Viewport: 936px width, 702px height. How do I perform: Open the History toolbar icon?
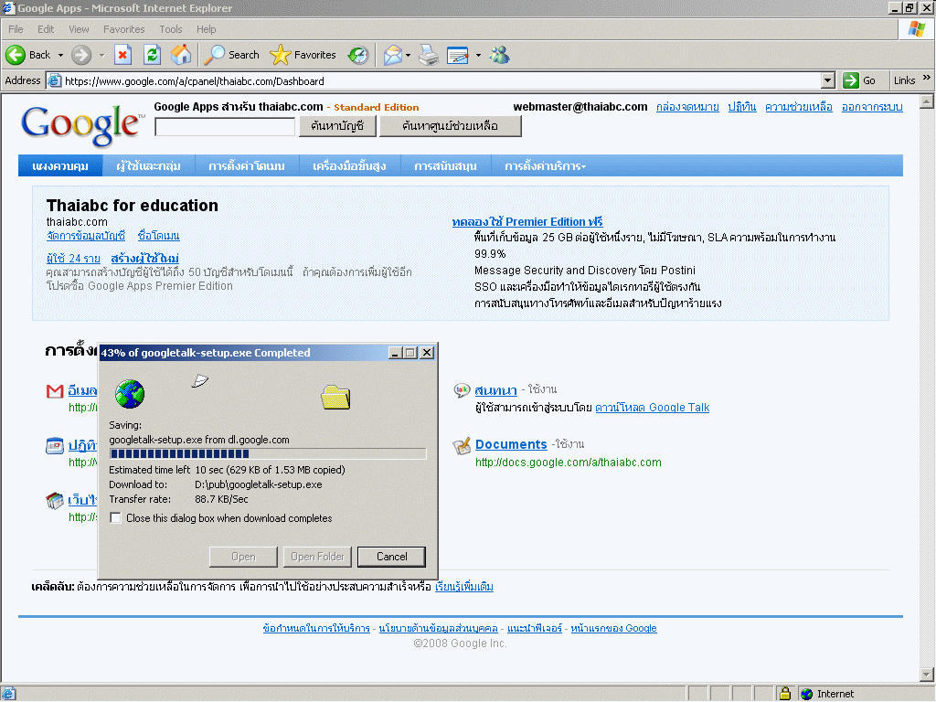point(358,55)
